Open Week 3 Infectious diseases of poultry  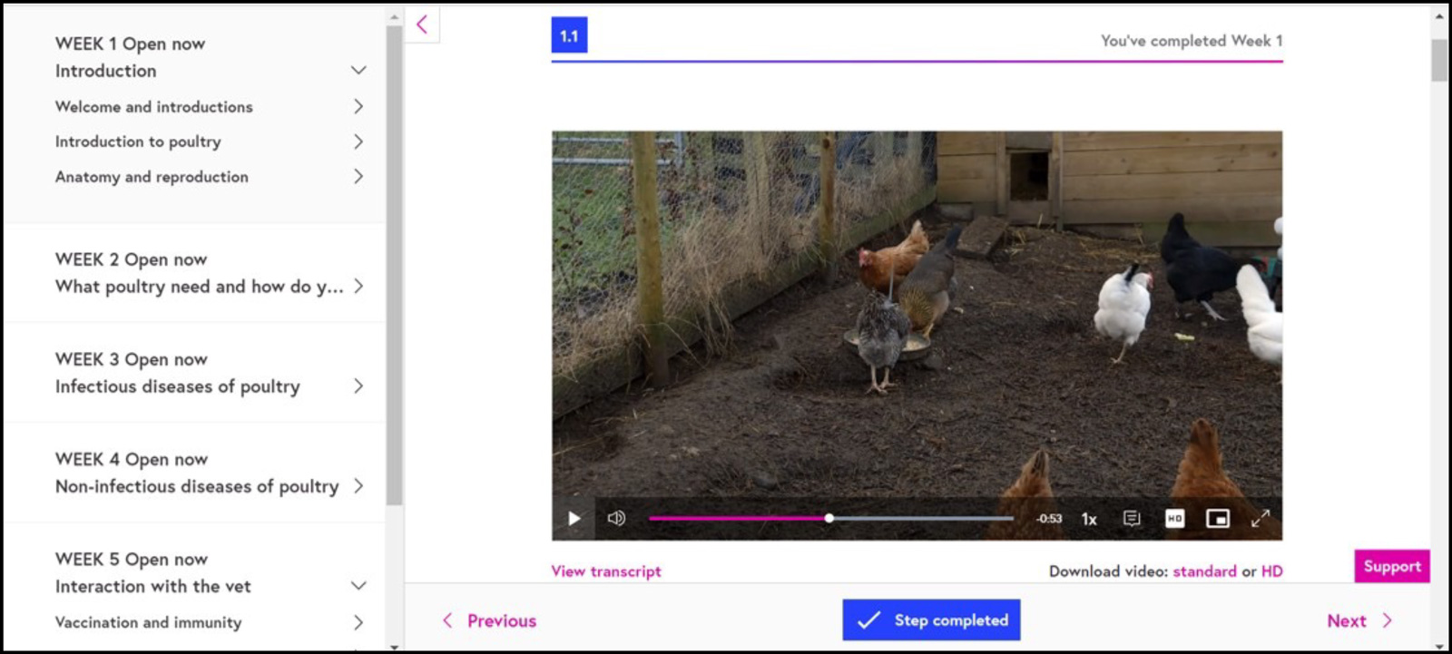click(178, 386)
